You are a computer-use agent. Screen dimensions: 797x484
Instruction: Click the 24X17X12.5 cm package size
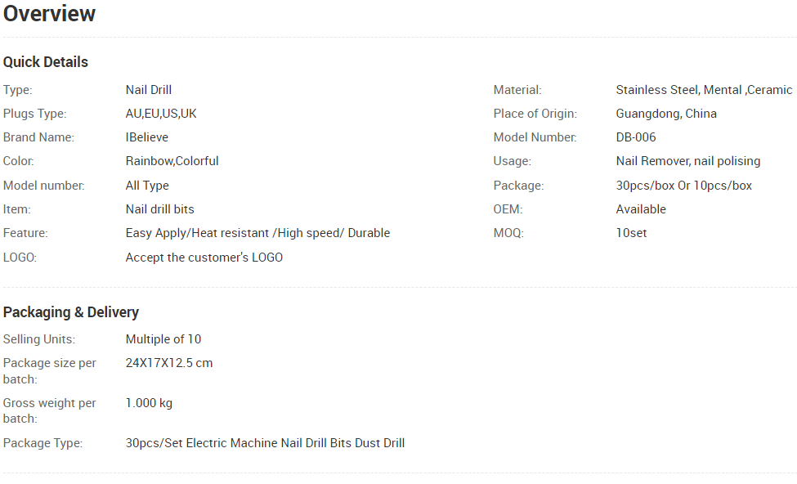pyautogui.click(x=169, y=363)
